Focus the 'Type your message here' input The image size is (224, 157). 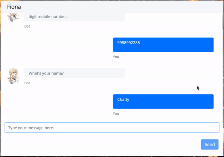112,128
